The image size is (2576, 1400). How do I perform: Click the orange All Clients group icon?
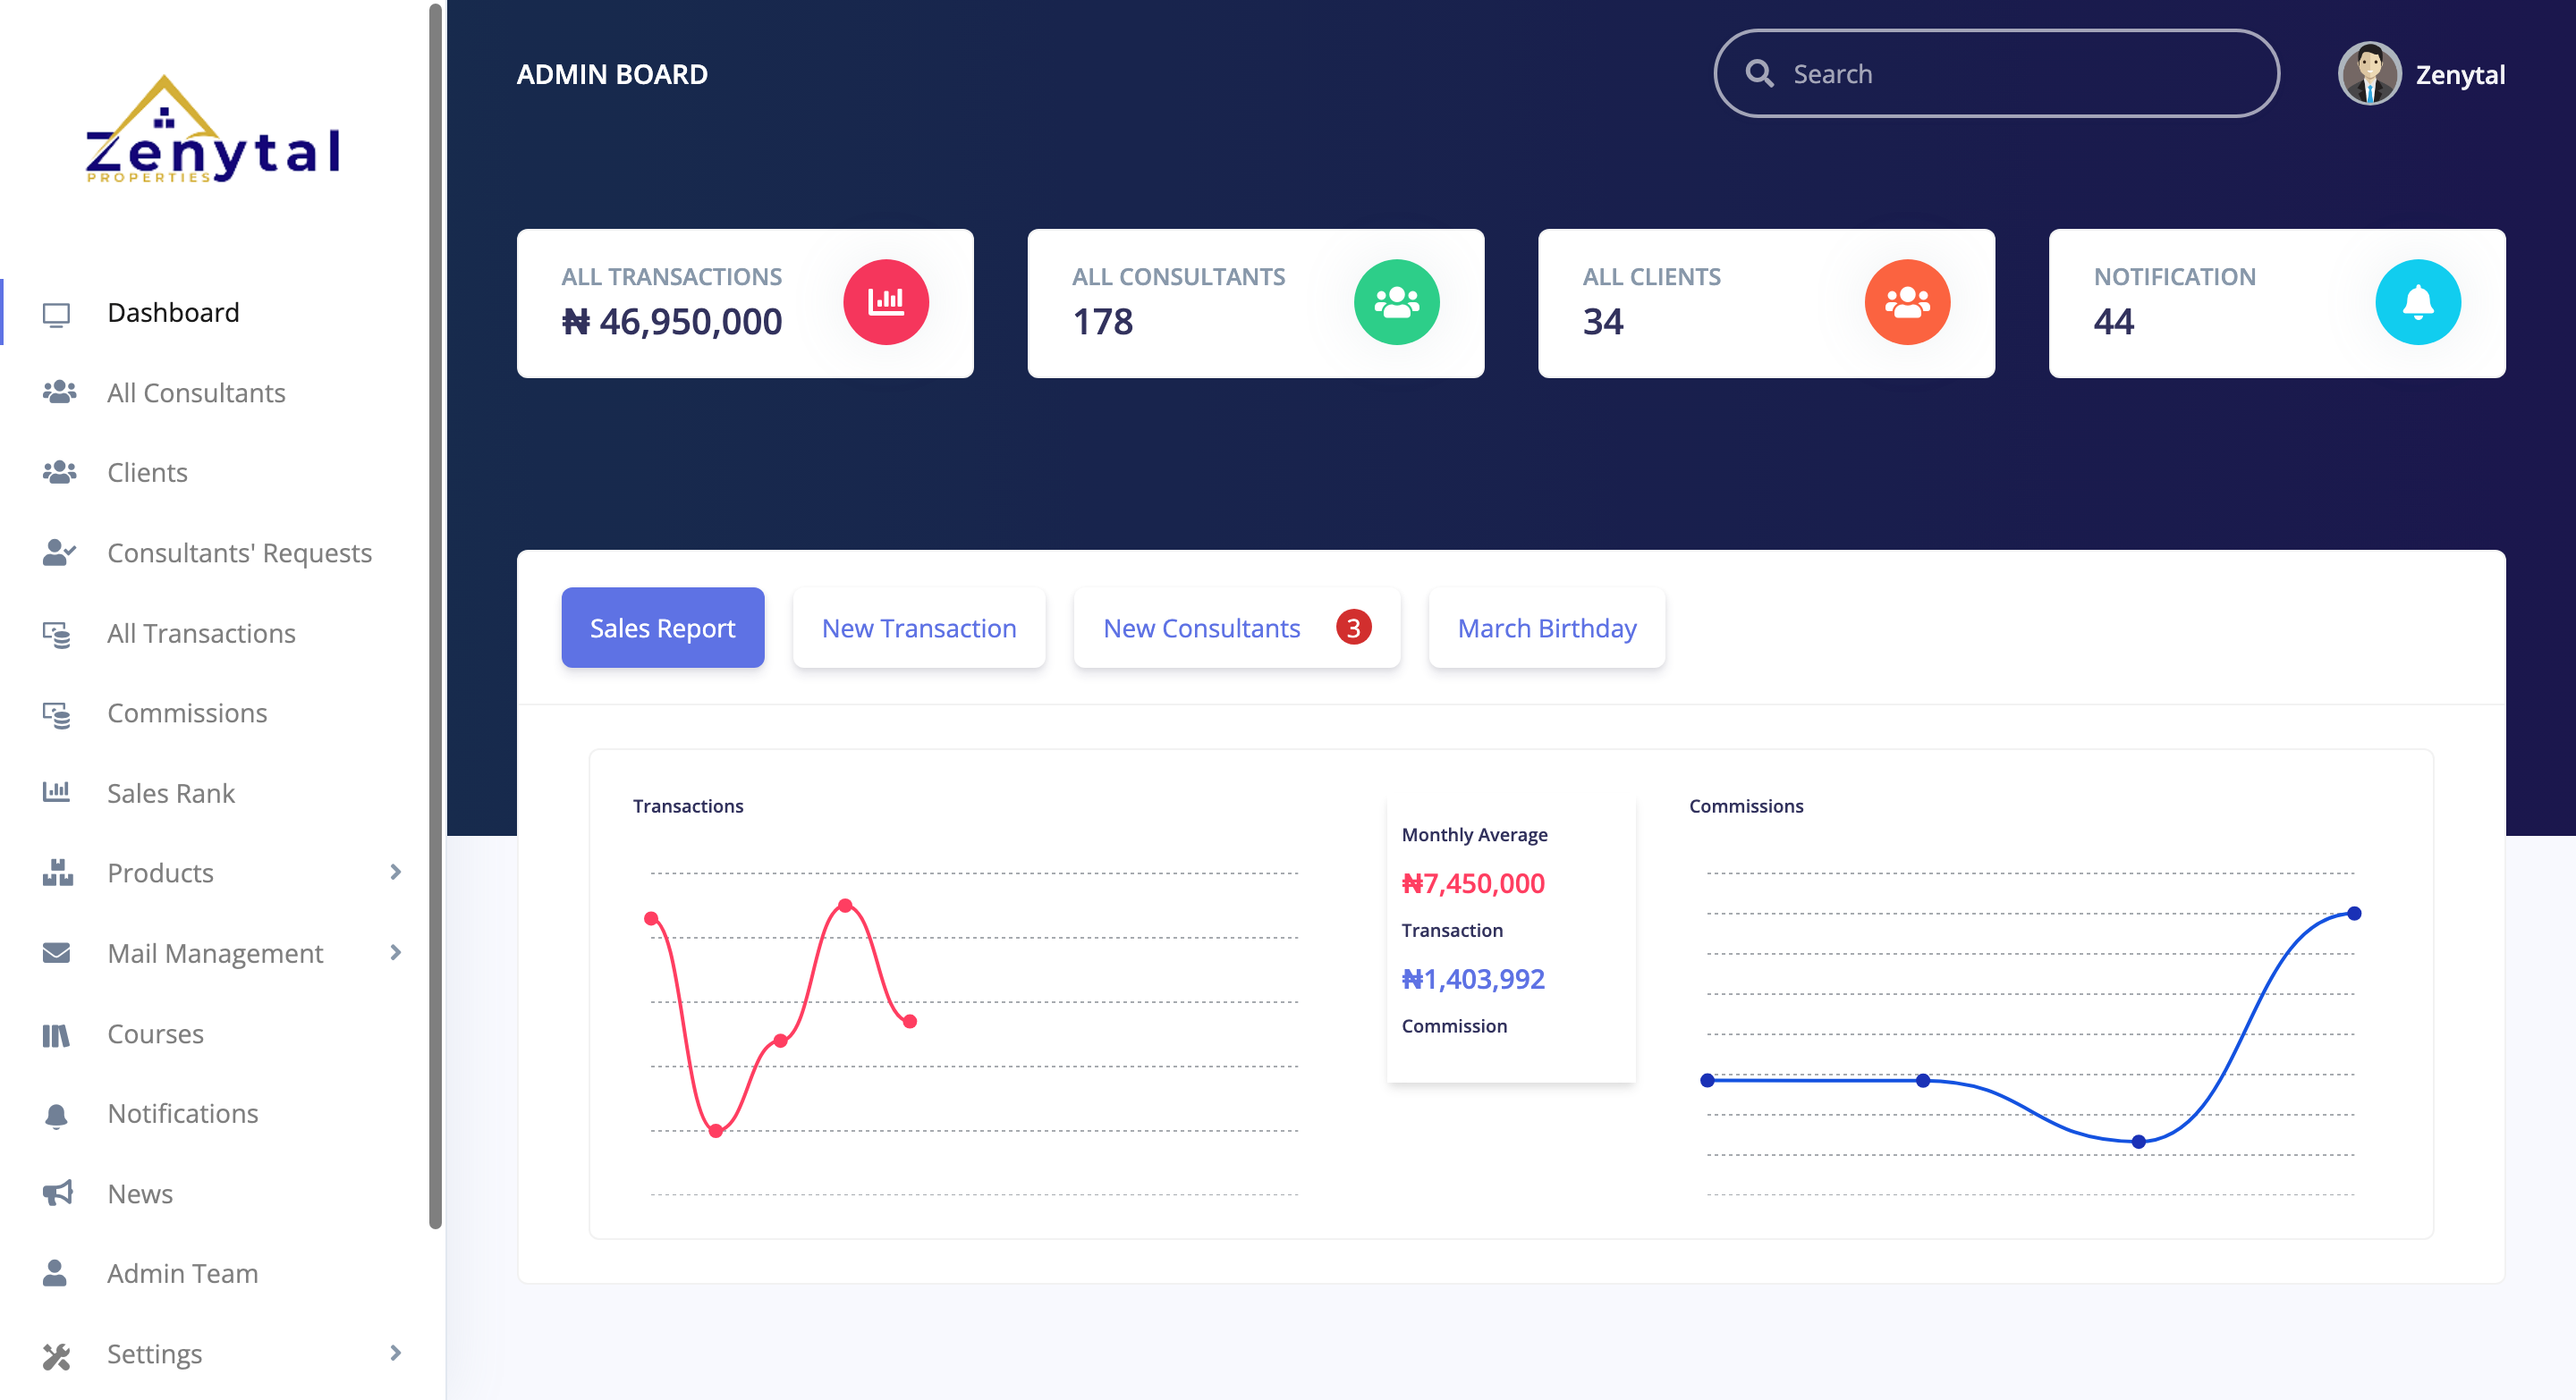coord(1906,302)
